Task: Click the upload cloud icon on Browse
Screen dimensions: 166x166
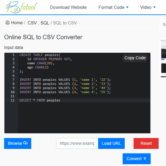Action: point(25,143)
